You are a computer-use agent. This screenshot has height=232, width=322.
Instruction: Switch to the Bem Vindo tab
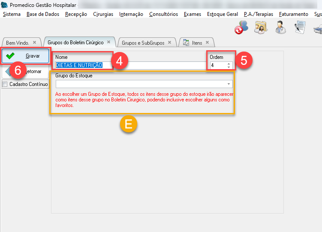coord(17,43)
